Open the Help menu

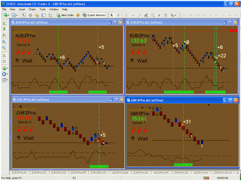65,9
